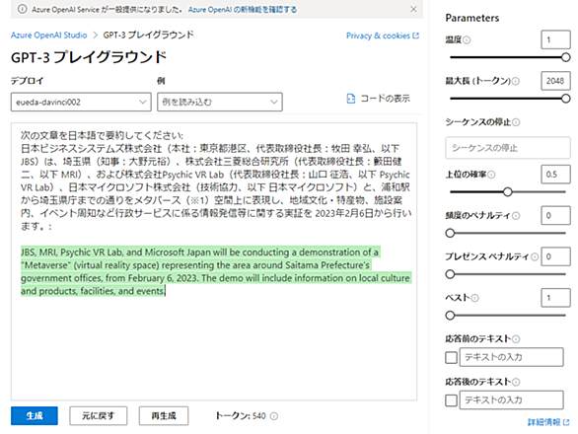Click the Parameters panel heading
The height and width of the screenshot is (434, 578).
[471, 18]
